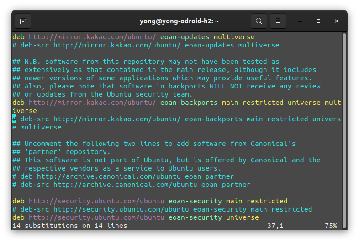Click the eoan-backports deb mirror URL

coord(92,103)
